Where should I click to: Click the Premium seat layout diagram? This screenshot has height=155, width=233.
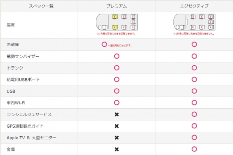[x=116, y=22]
